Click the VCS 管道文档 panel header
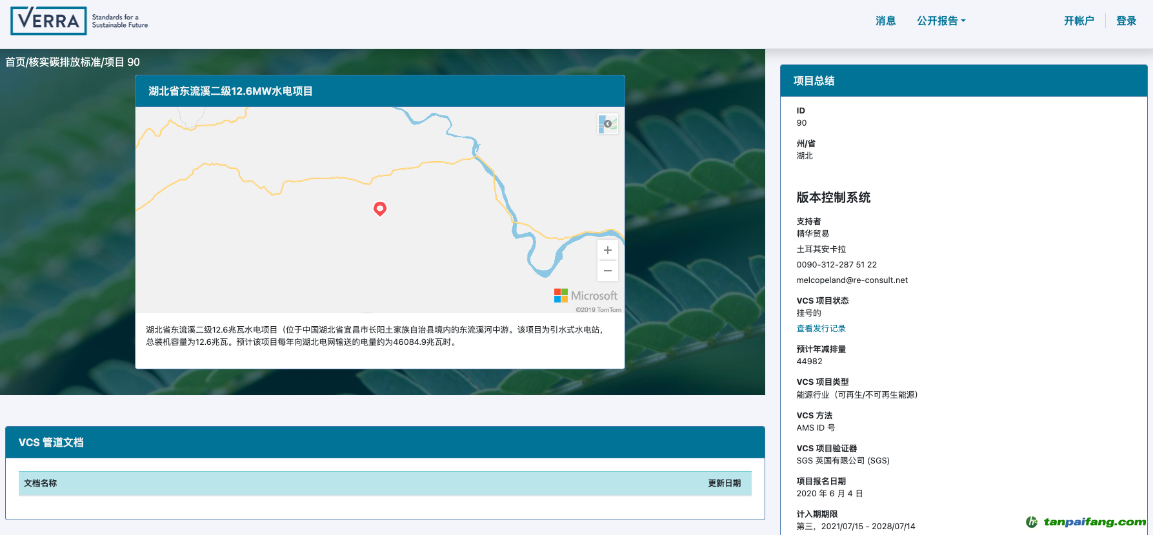Screen dimensions: 1153x535 pos(51,442)
